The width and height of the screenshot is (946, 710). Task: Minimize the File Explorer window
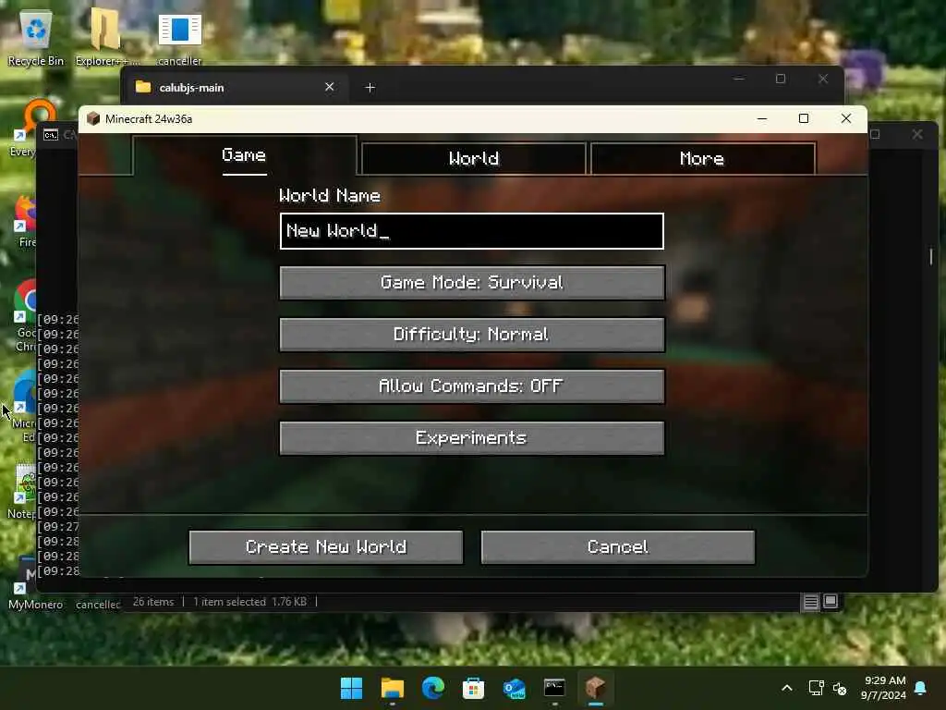click(x=739, y=79)
